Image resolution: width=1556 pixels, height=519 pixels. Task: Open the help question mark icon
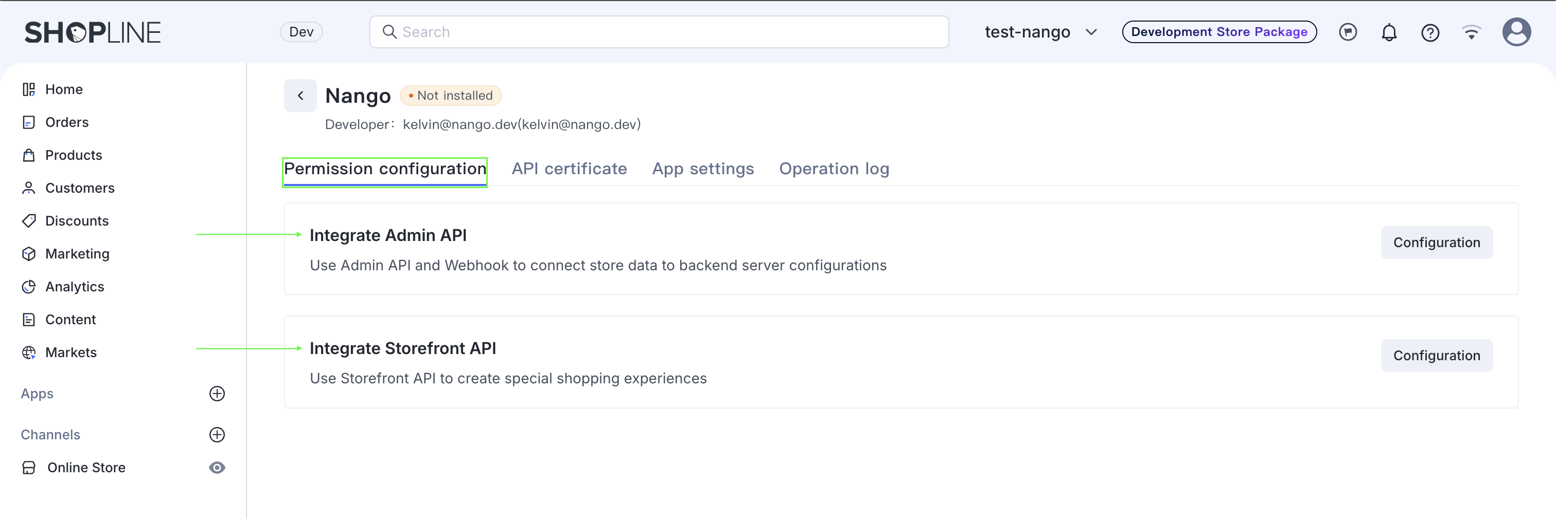tap(1430, 32)
